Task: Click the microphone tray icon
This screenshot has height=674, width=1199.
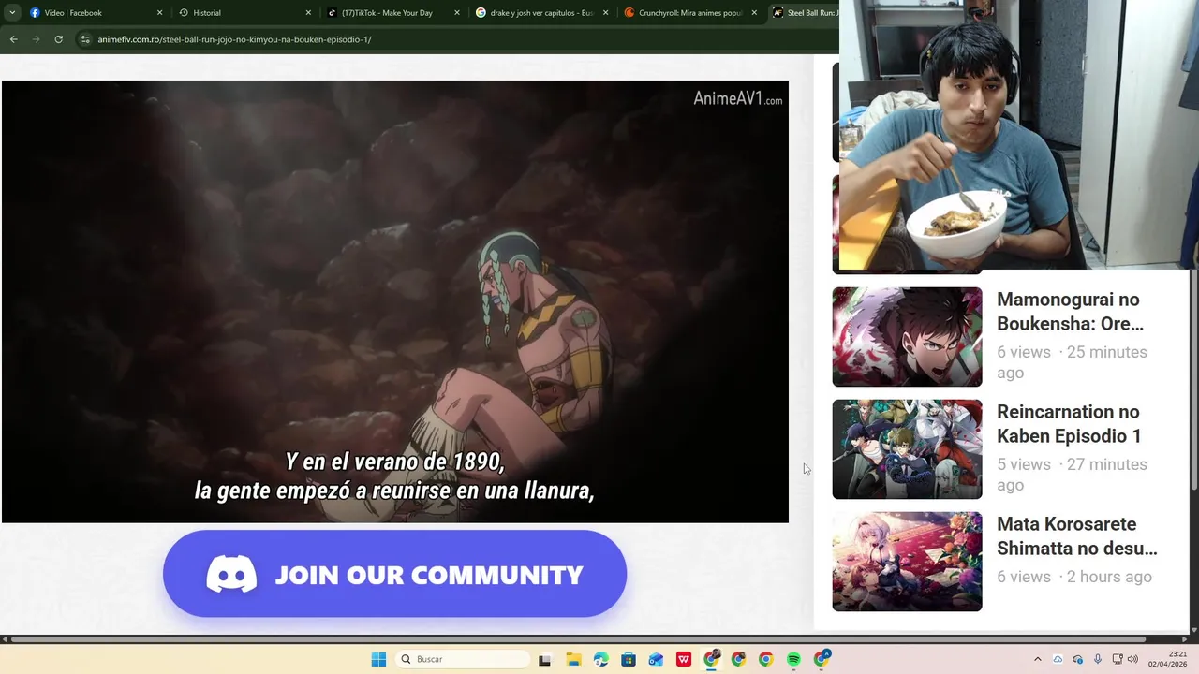Action: tap(1097, 659)
